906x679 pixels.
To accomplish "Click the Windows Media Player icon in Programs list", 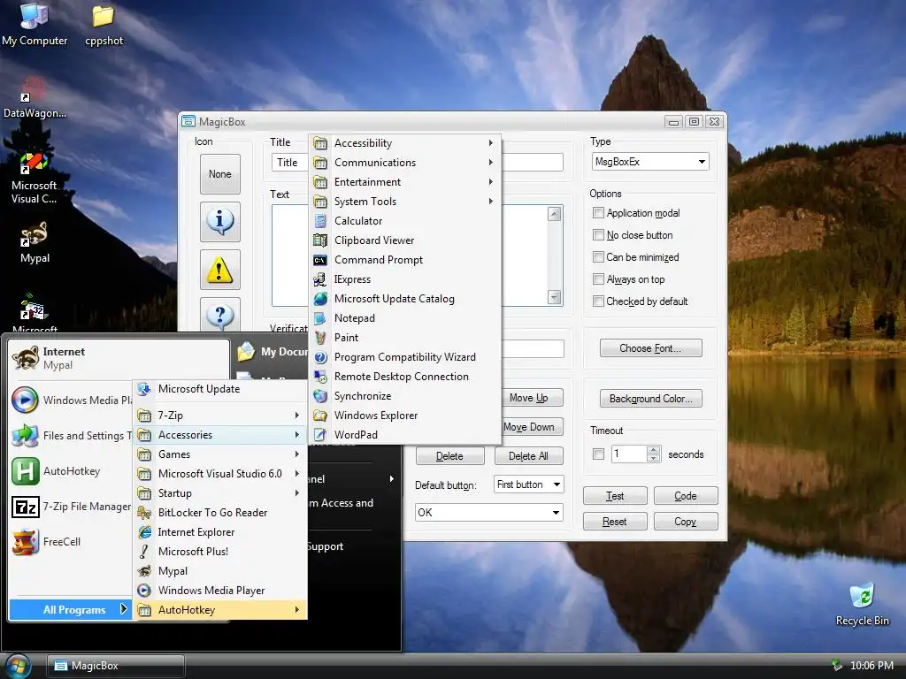I will 144,591.
